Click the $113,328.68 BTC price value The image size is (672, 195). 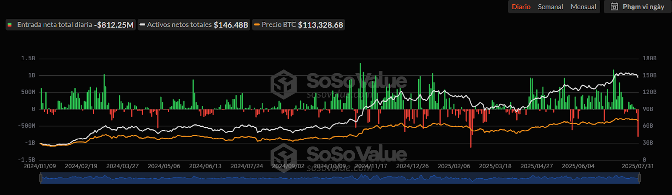pyautogui.click(x=320, y=25)
